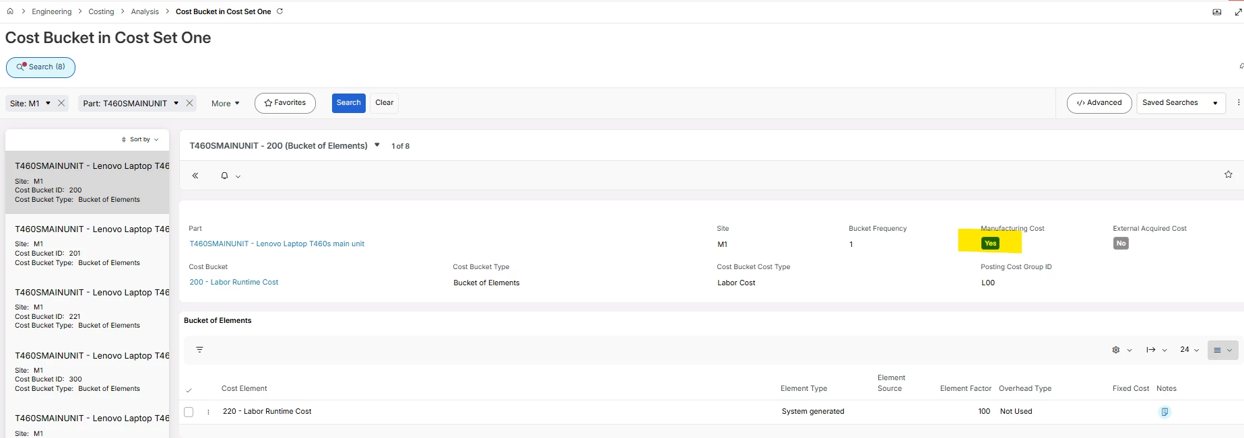
Task: Navigate to Engineering breadcrumb
Action: [x=51, y=11]
